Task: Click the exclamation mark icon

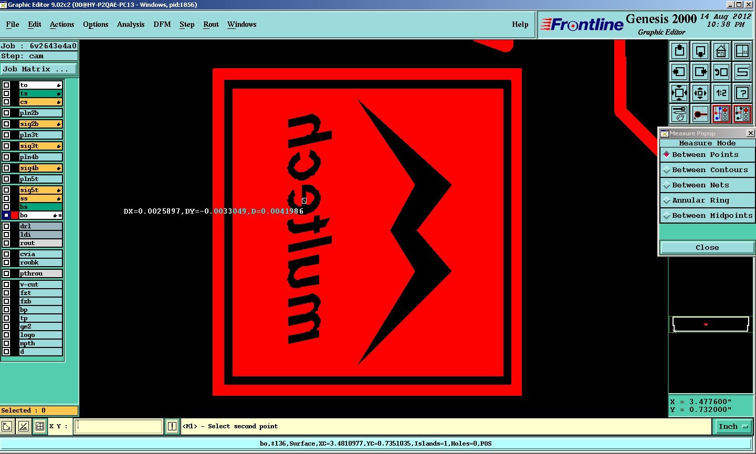Action: [172, 426]
